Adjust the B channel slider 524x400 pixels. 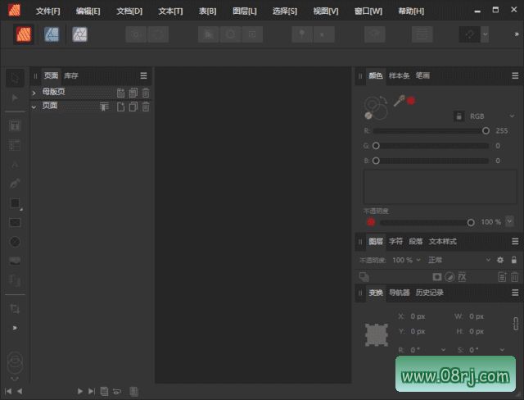click(x=431, y=161)
